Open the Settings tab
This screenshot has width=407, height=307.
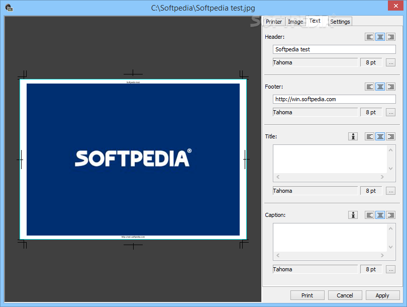pyautogui.click(x=340, y=22)
